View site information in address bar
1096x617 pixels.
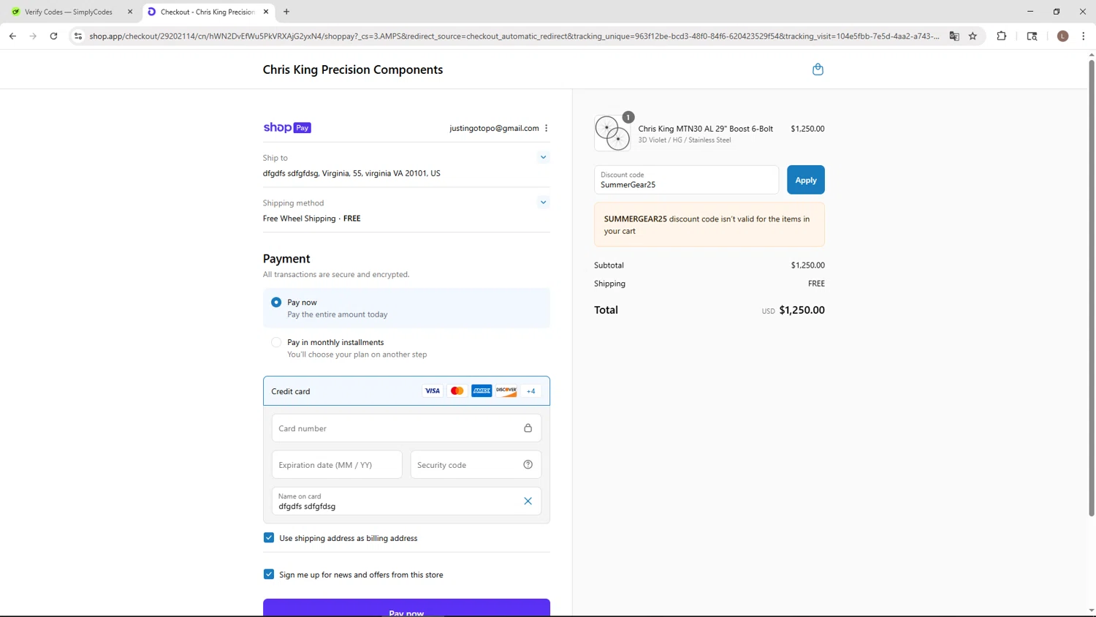click(78, 36)
